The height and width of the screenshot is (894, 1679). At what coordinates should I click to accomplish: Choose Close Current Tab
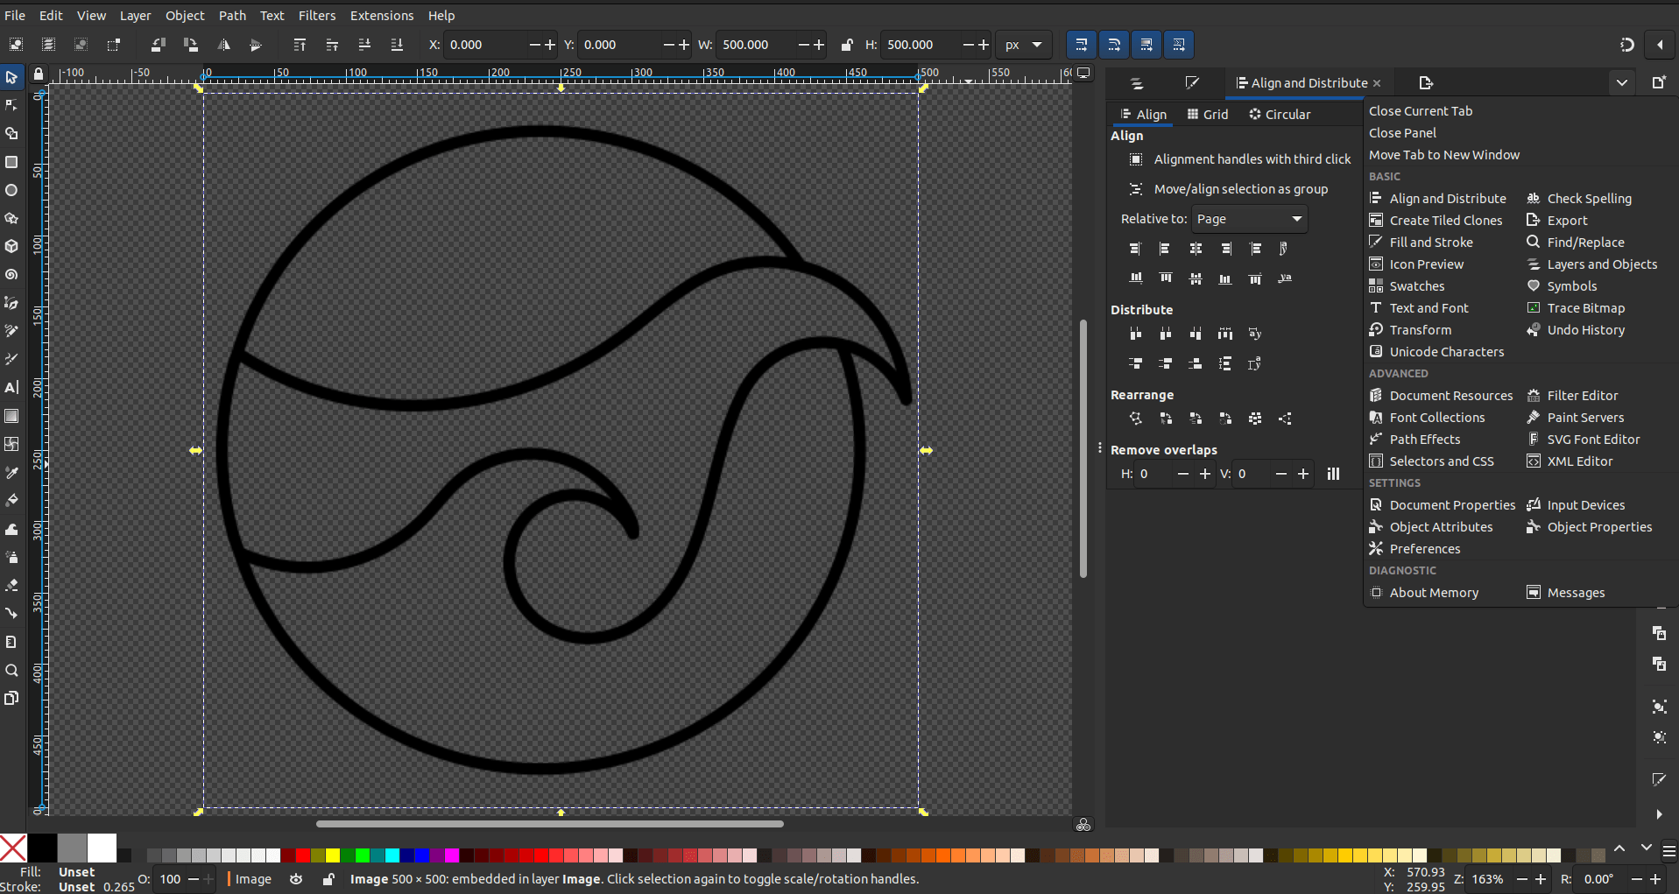[1420, 111]
